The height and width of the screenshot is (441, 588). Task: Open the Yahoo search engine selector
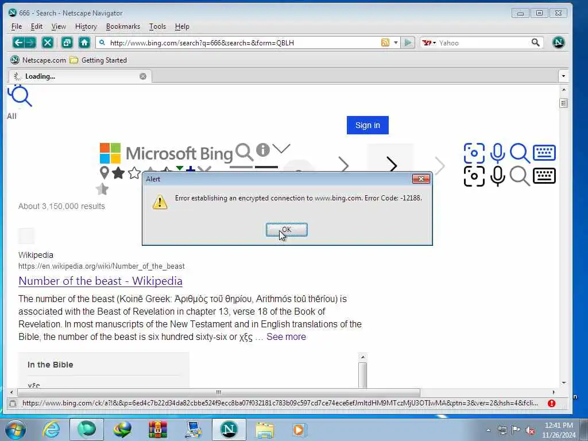pos(428,42)
